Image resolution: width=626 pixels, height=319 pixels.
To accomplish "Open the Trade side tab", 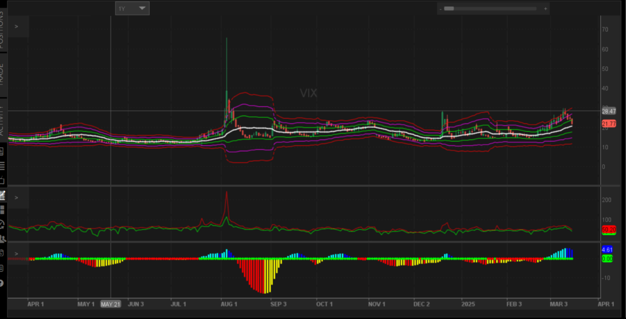I will [2, 73].
